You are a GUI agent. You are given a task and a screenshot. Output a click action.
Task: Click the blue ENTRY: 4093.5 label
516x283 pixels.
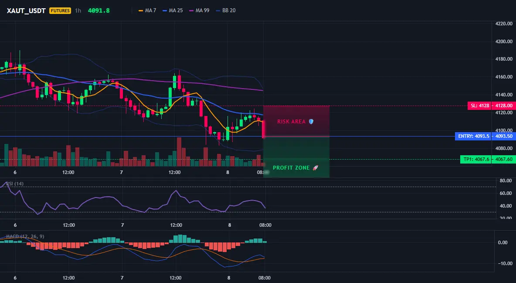[x=473, y=136]
